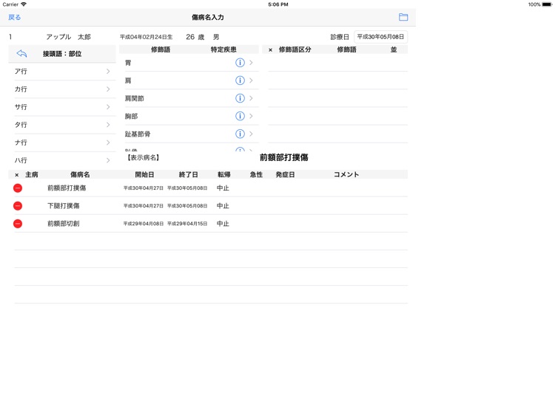Click the 転帰 column header
555x415 pixels.
[224, 174]
